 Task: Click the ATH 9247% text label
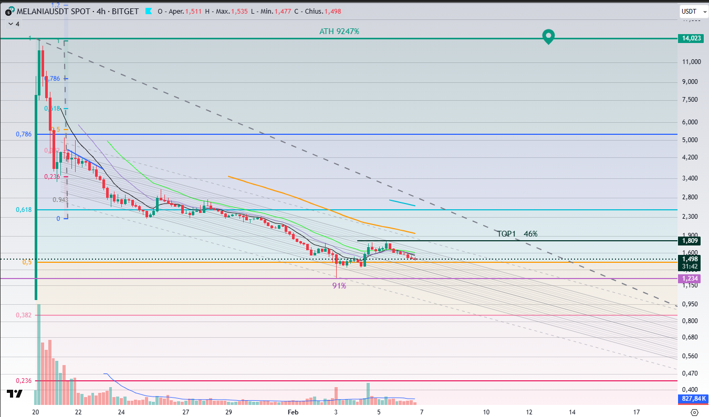339,31
